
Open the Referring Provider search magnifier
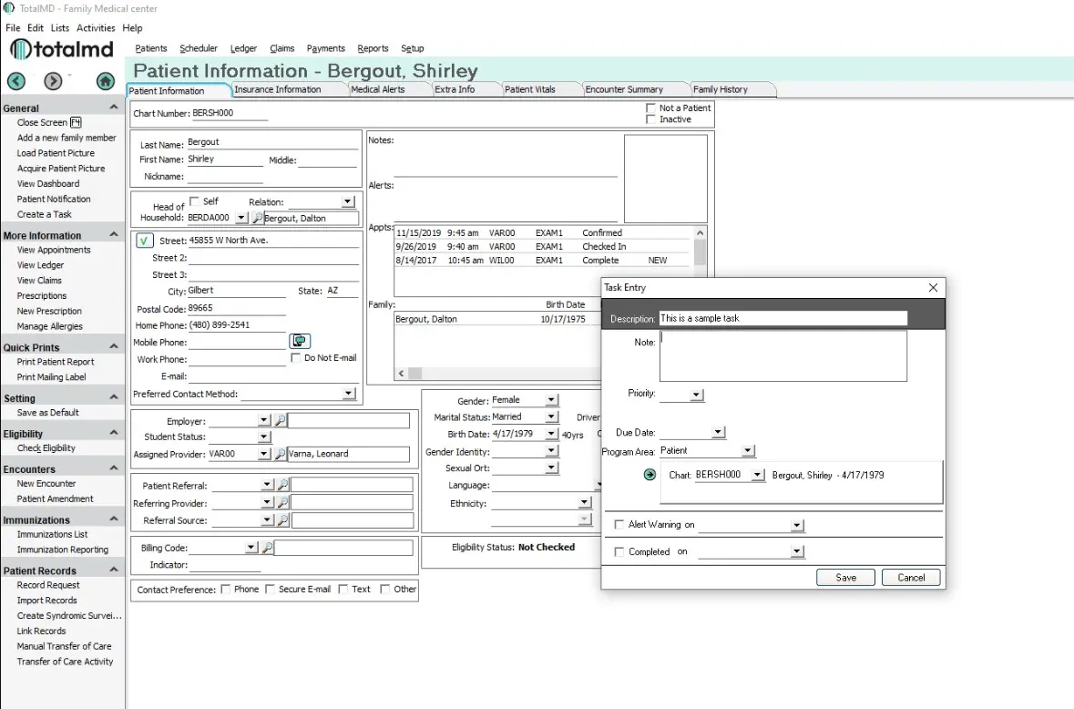(284, 502)
